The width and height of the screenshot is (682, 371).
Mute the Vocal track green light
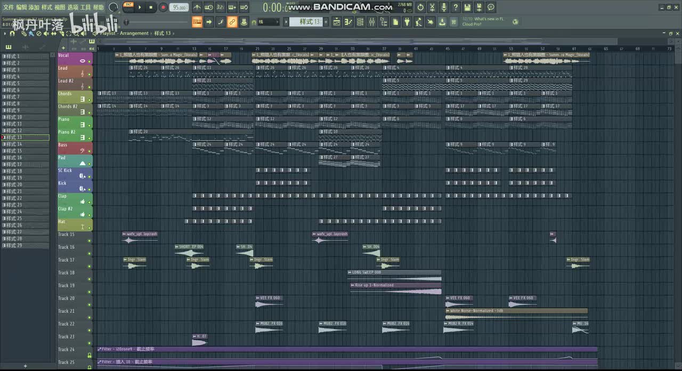coord(90,61)
